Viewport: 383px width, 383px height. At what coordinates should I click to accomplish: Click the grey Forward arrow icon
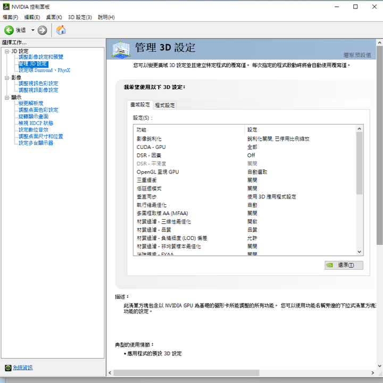pyautogui.click(x=42, y=30)
